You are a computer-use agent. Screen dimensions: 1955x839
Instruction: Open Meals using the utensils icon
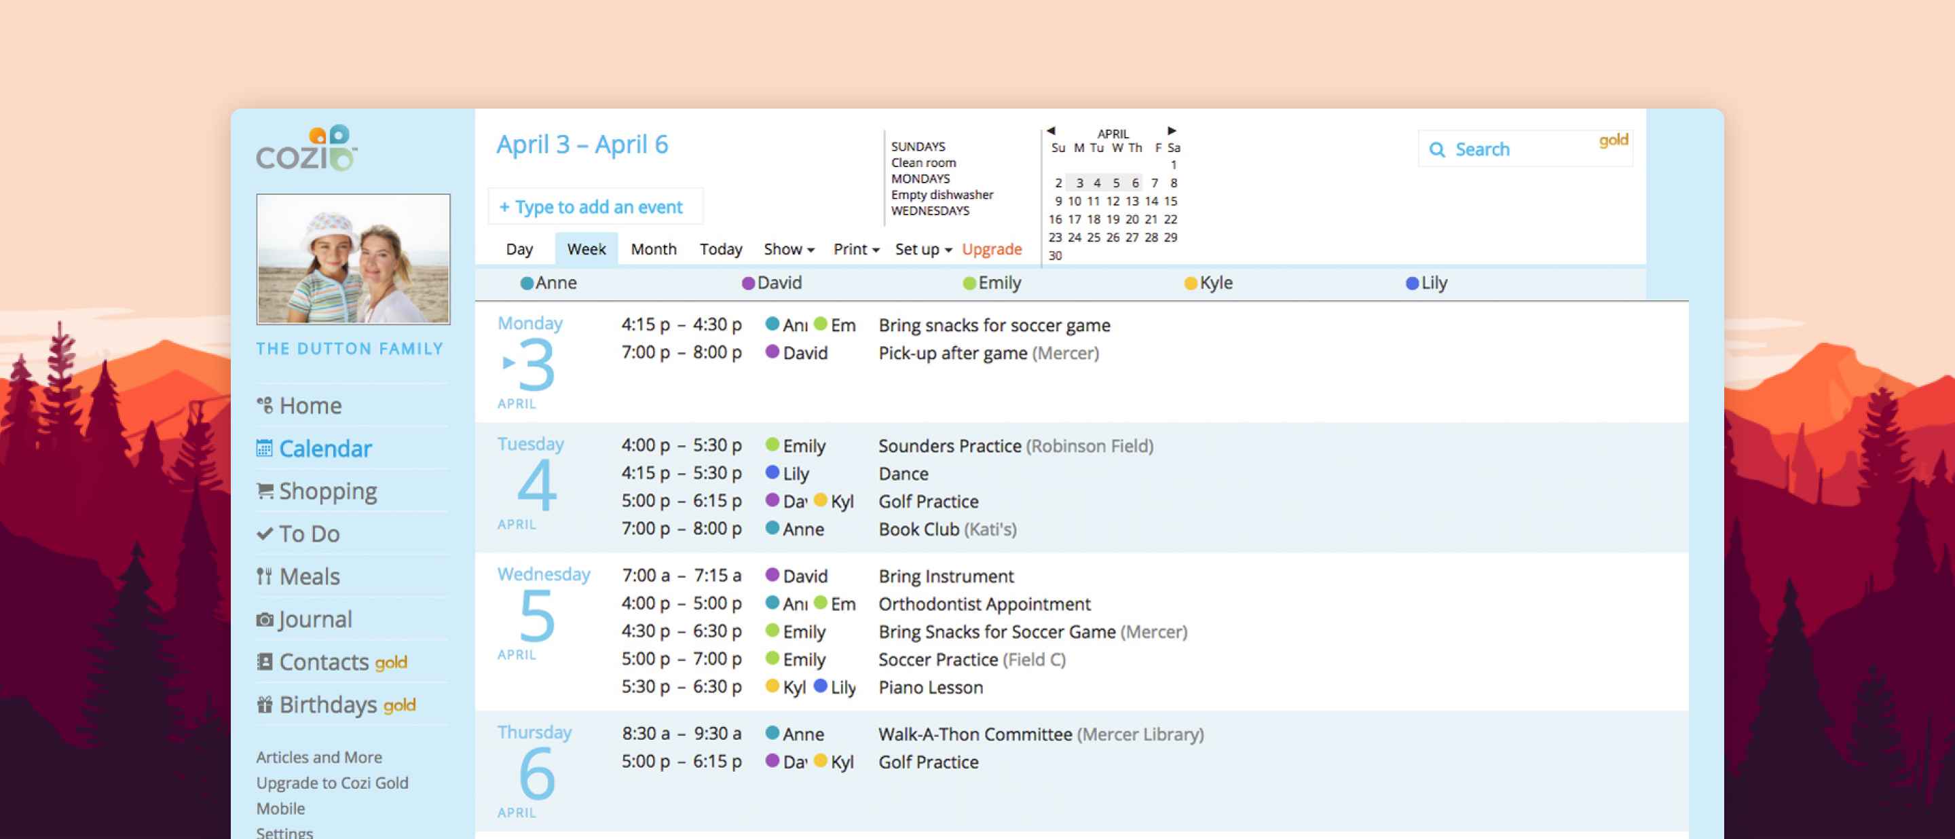click(263, 576)
